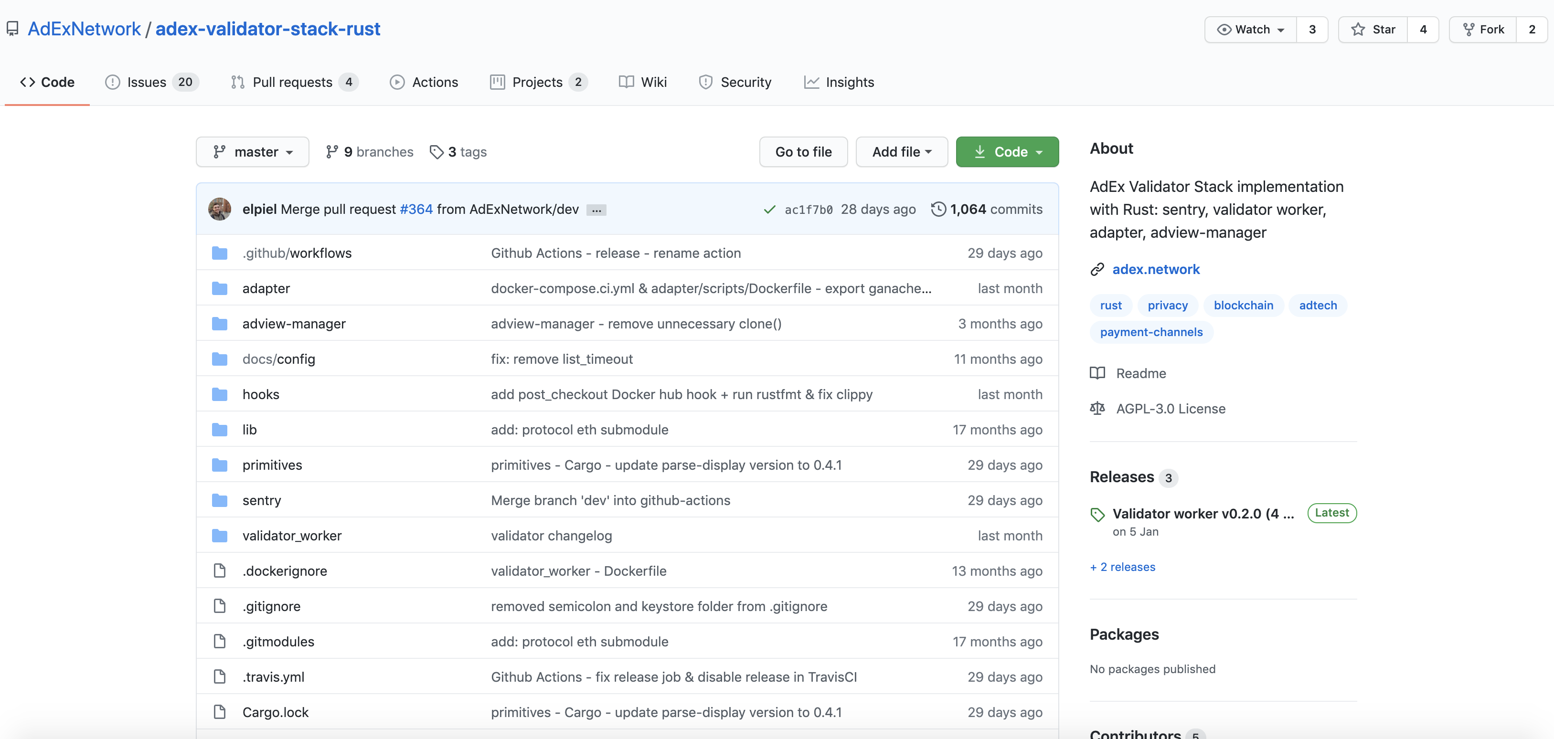
Task: Open the Issues tab
Action: coord(151,82)
